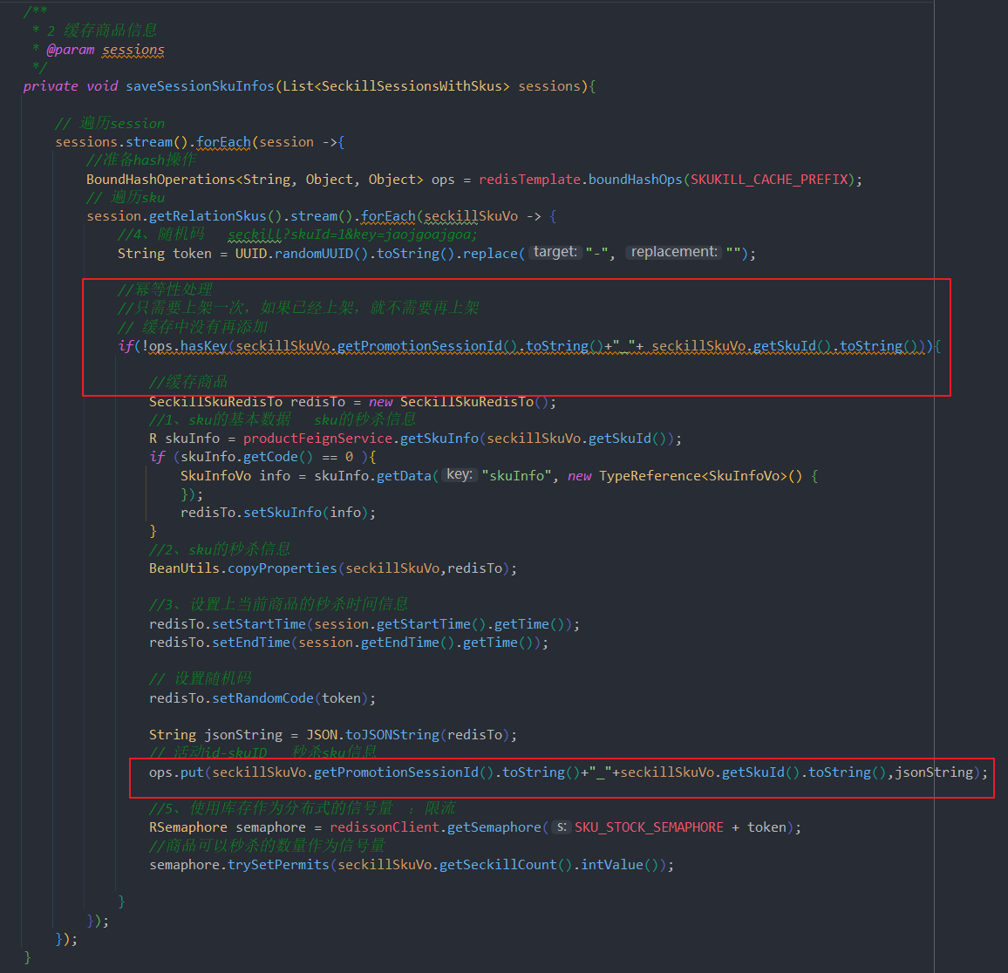Click the "skuInfo" string literal
The height and width of the screenshot is (973, 1008).
(x=516, y=476)
